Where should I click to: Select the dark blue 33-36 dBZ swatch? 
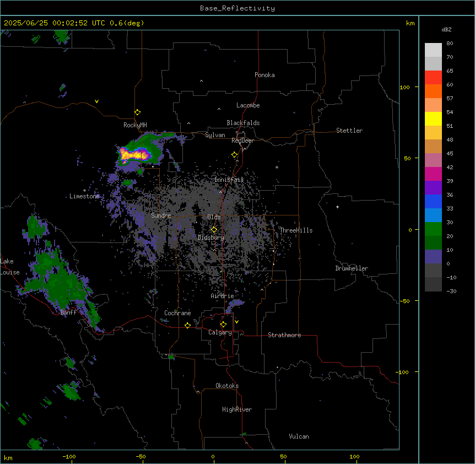tap(433, 201)
